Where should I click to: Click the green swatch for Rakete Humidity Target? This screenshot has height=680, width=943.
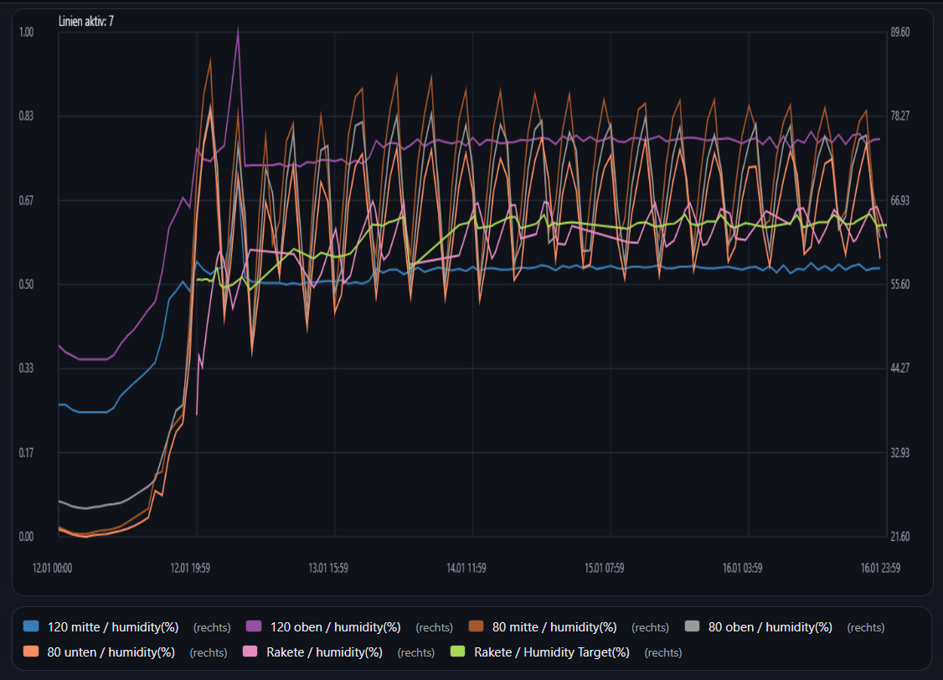pyautogui.click(x=458, y=652)
